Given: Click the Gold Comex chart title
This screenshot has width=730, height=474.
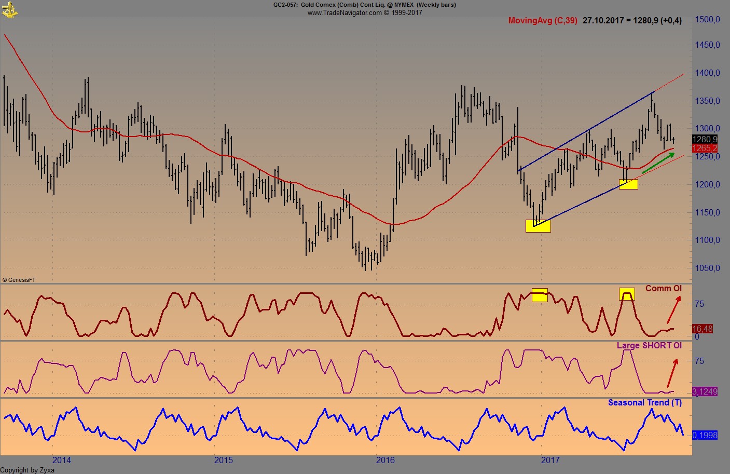Looking at the screenshot, I should 363,5.
